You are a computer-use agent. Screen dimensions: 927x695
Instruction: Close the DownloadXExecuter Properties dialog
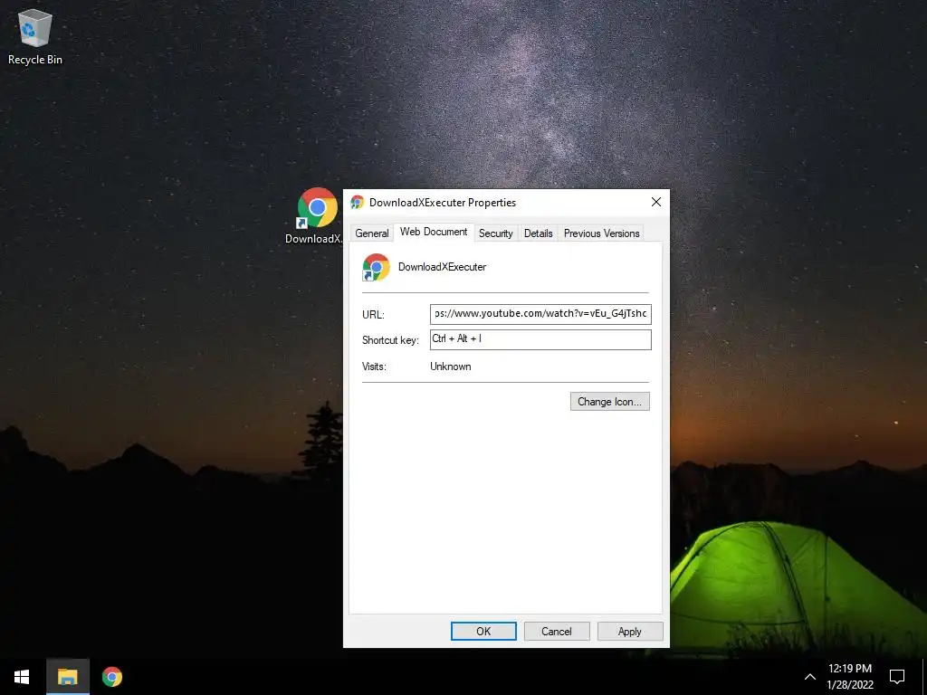pos(655,202)
